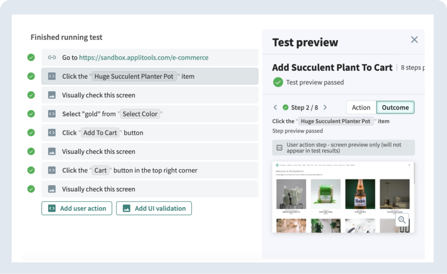447x274 pixels.
Task: Click the image icon on the first visual check step
Action: coord(52,95)
